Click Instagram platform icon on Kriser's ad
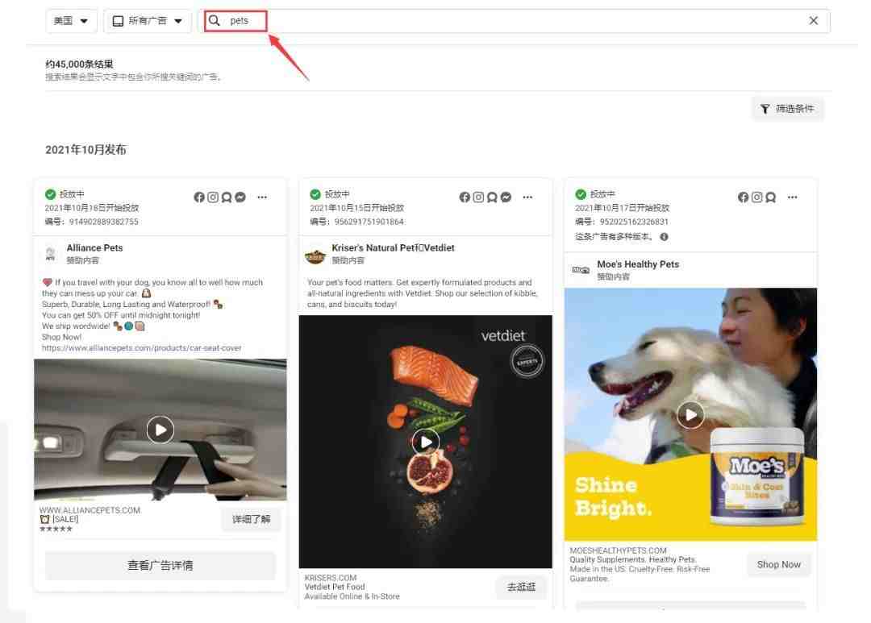 coord(478,197)
